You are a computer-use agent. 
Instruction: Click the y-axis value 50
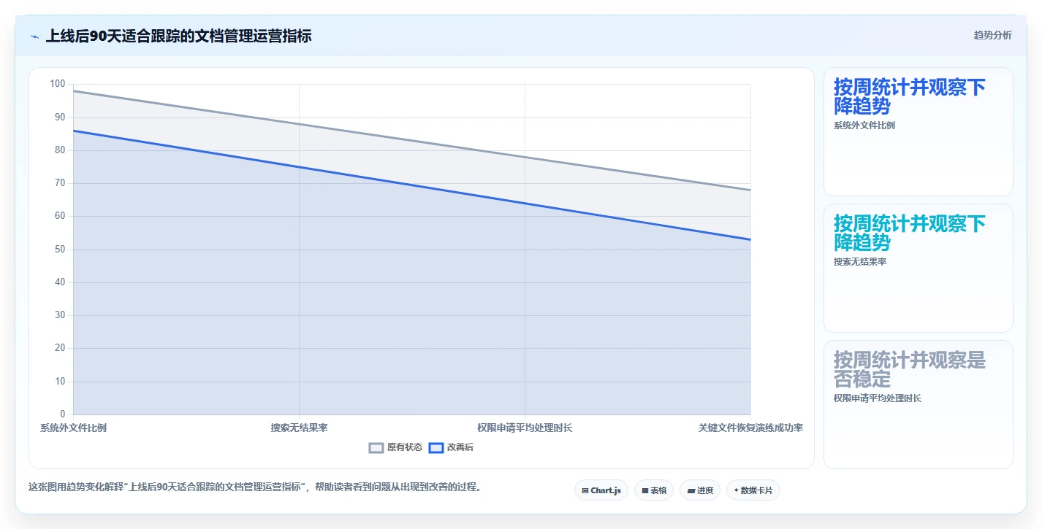(60, 250)
